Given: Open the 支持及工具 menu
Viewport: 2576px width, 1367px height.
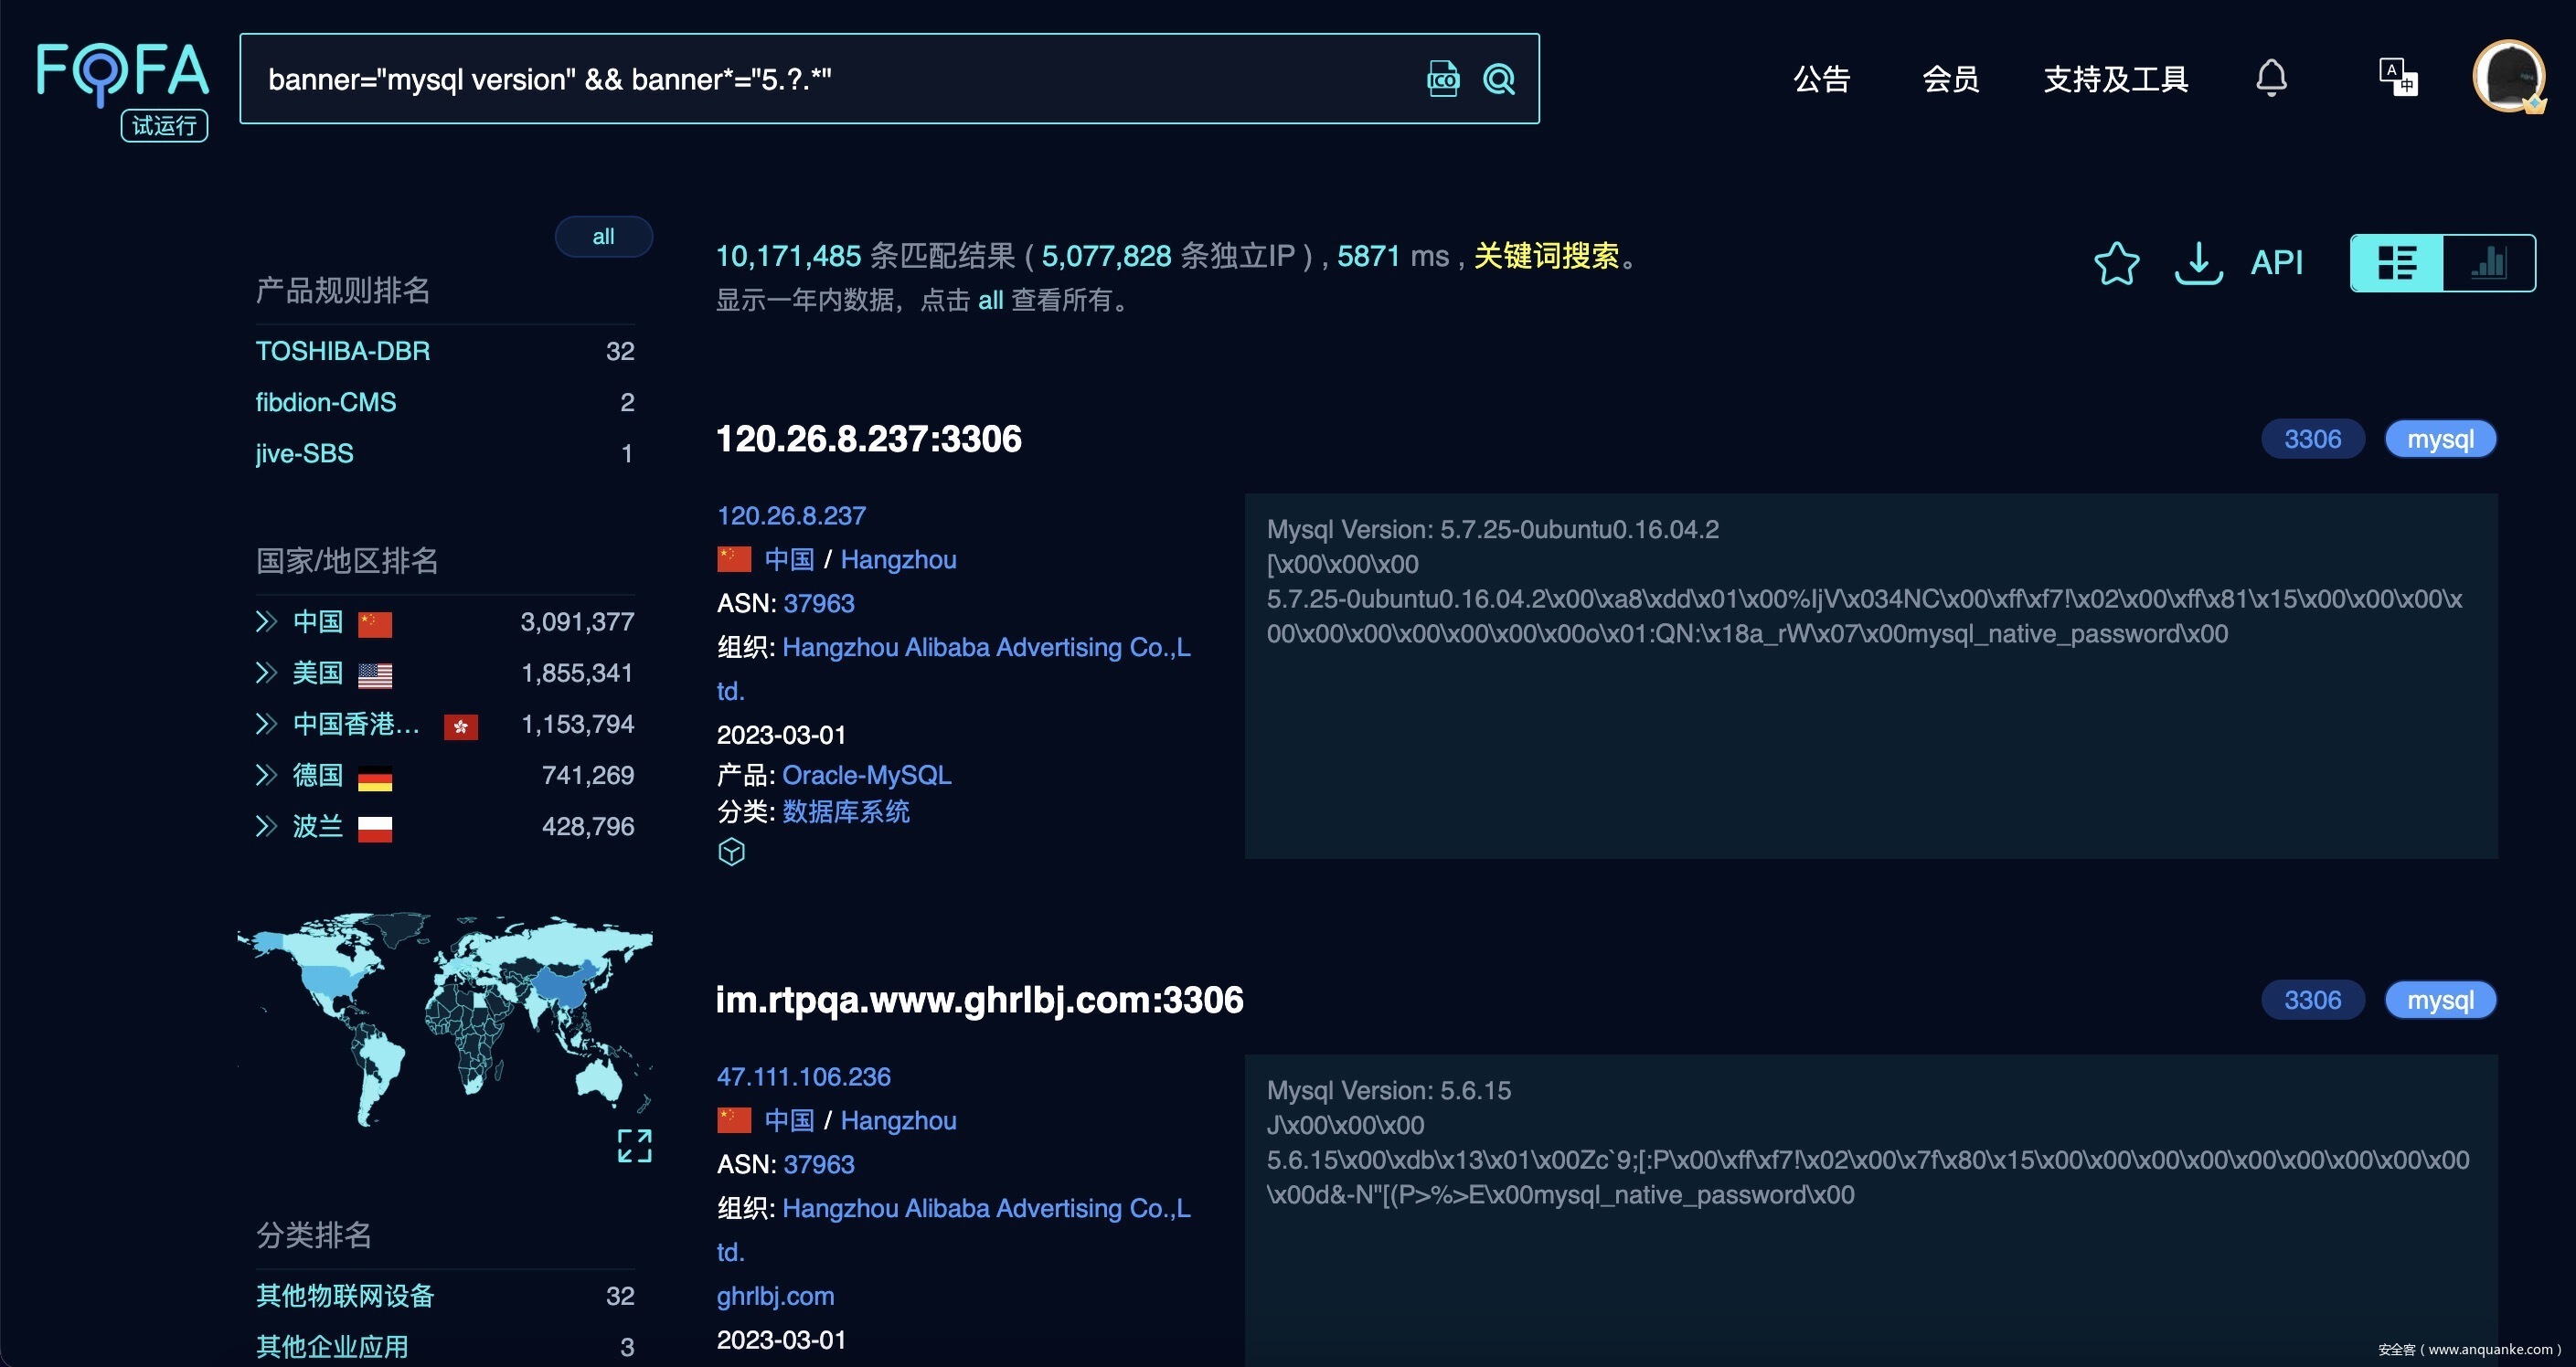Looking at the screenshot, I should [2115, 79].
